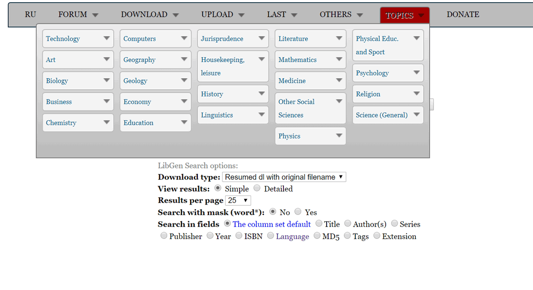Click the Language hyperlink text
The image size is (533, 290).
pyautogui.click(x=292, y=236)
